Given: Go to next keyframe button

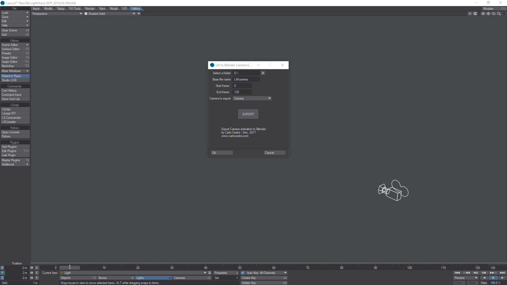Looking at the screenshot, I should tap(493, 273).
